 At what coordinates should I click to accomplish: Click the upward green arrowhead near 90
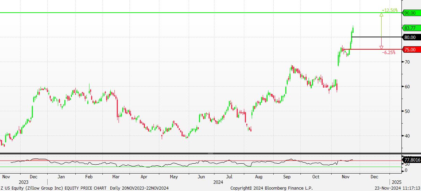(381, 14)
